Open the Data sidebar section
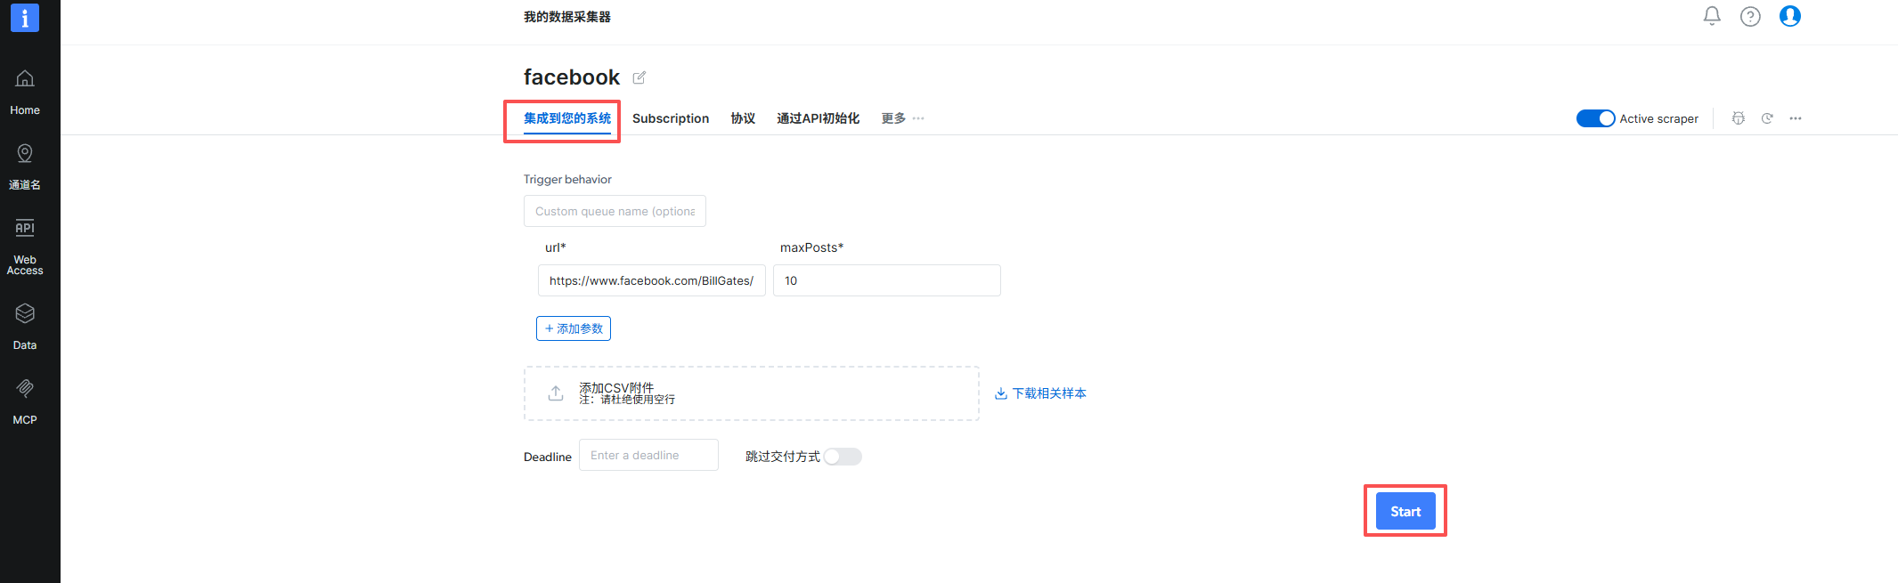This screenshot has width=1898, height=583. coord(25,327)
